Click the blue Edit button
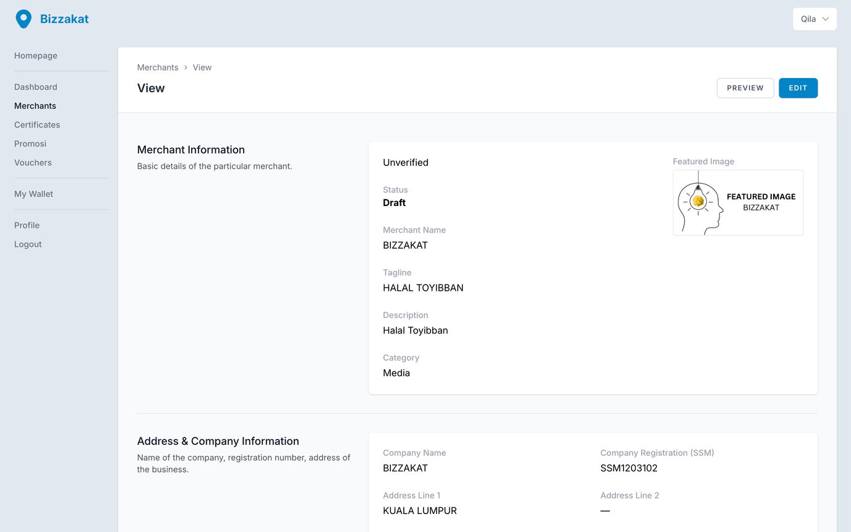The width and height of the screenshot is (851, 532). click(x=798, y=88)
